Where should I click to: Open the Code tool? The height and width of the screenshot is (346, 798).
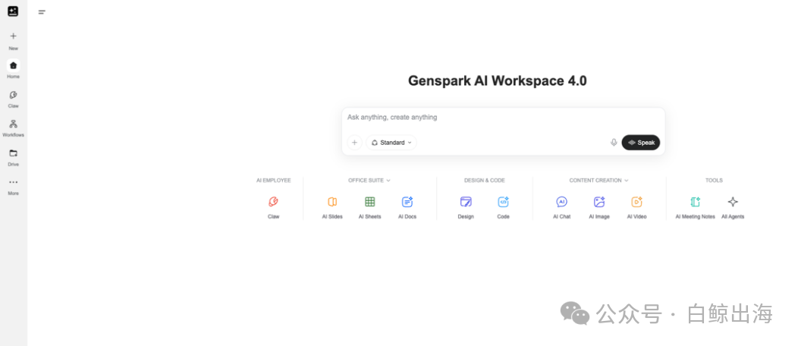click(x=504, y=206)
